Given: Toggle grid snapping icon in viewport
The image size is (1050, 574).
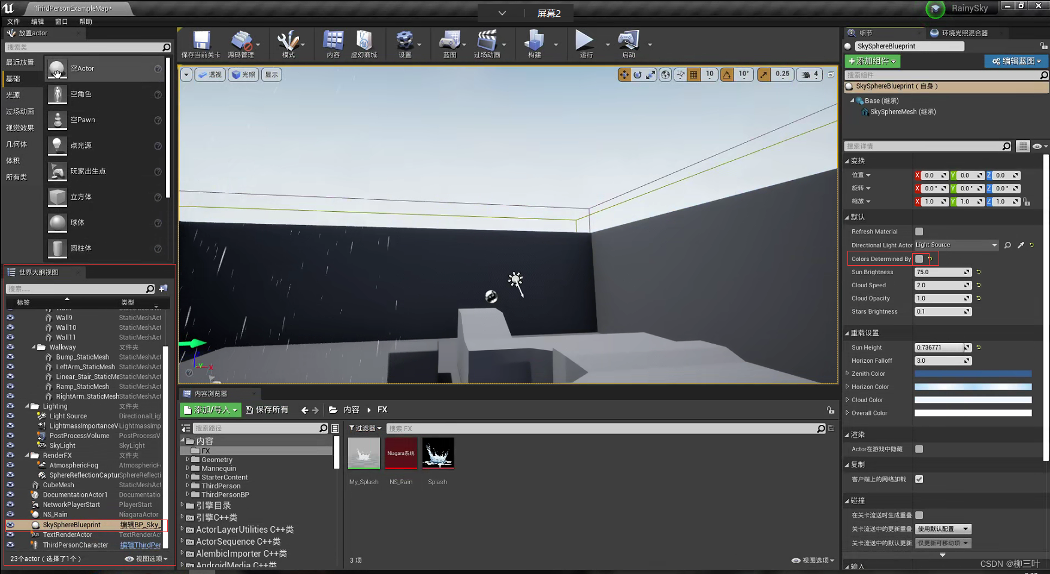Looking at the screenshot, I should tap(693, 75).
